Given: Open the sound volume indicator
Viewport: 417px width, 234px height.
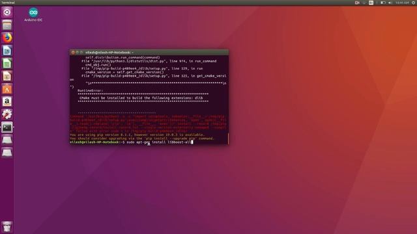Looking at the screenshot, I should [x=390, y=3].
